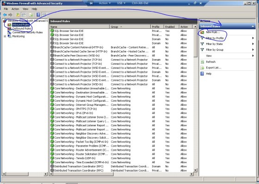Click the rules list horizontal scrollbar thumb
This screenshot has width=259, height=184.
pos(83,174)
